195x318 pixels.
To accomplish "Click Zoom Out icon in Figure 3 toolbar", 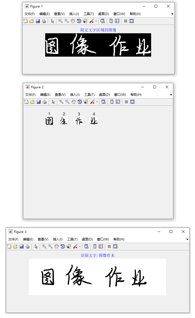I will pos(50,246).
